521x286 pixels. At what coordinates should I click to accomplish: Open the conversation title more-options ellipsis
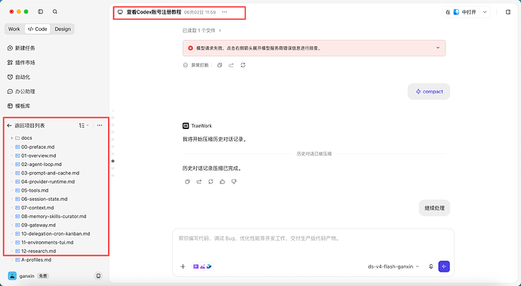(224, 12)
